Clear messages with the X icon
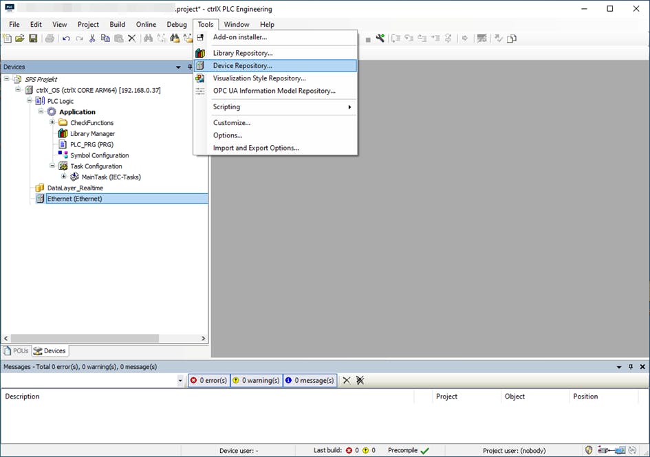This screenshot has height=457, width=650. click(x=347, y=380)
